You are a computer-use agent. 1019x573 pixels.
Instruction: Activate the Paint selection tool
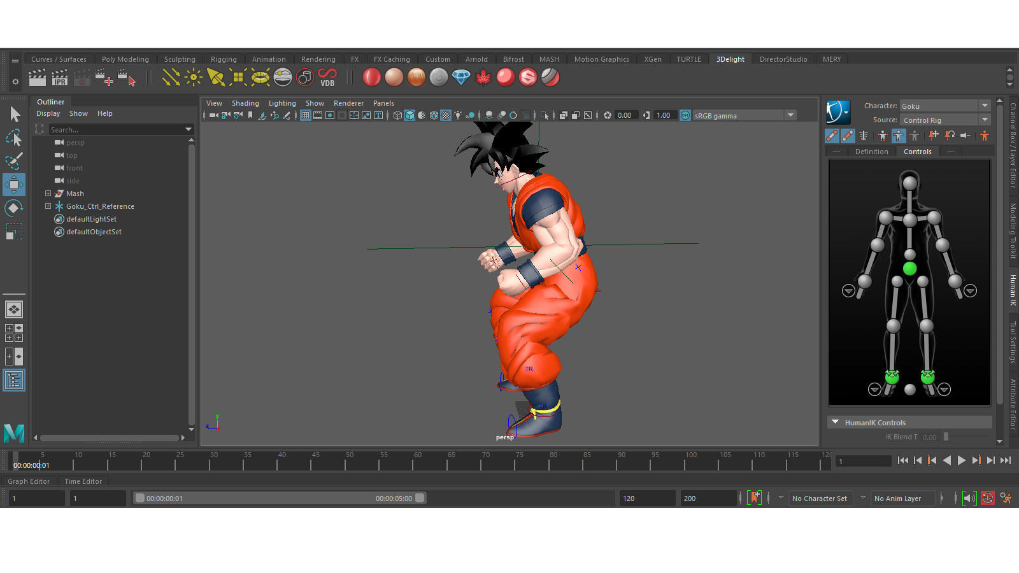pyautogui.click(x=14, y=161)
